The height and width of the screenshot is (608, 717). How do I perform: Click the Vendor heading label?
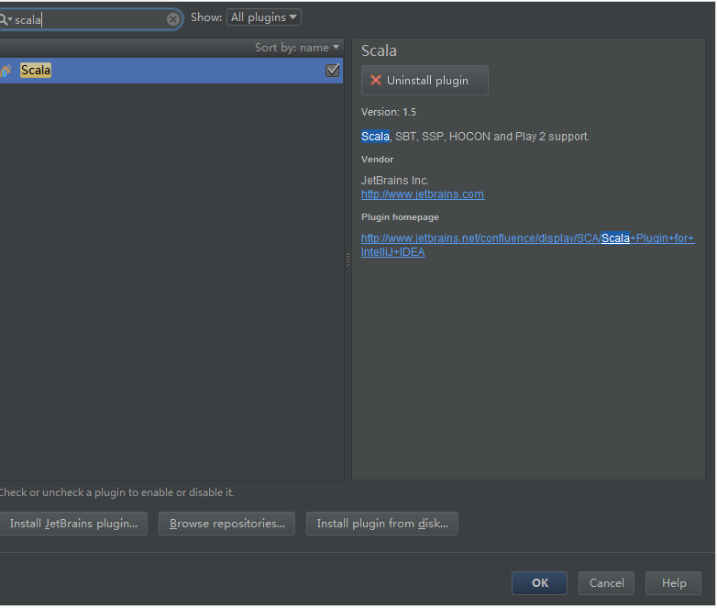coord(377,160)
